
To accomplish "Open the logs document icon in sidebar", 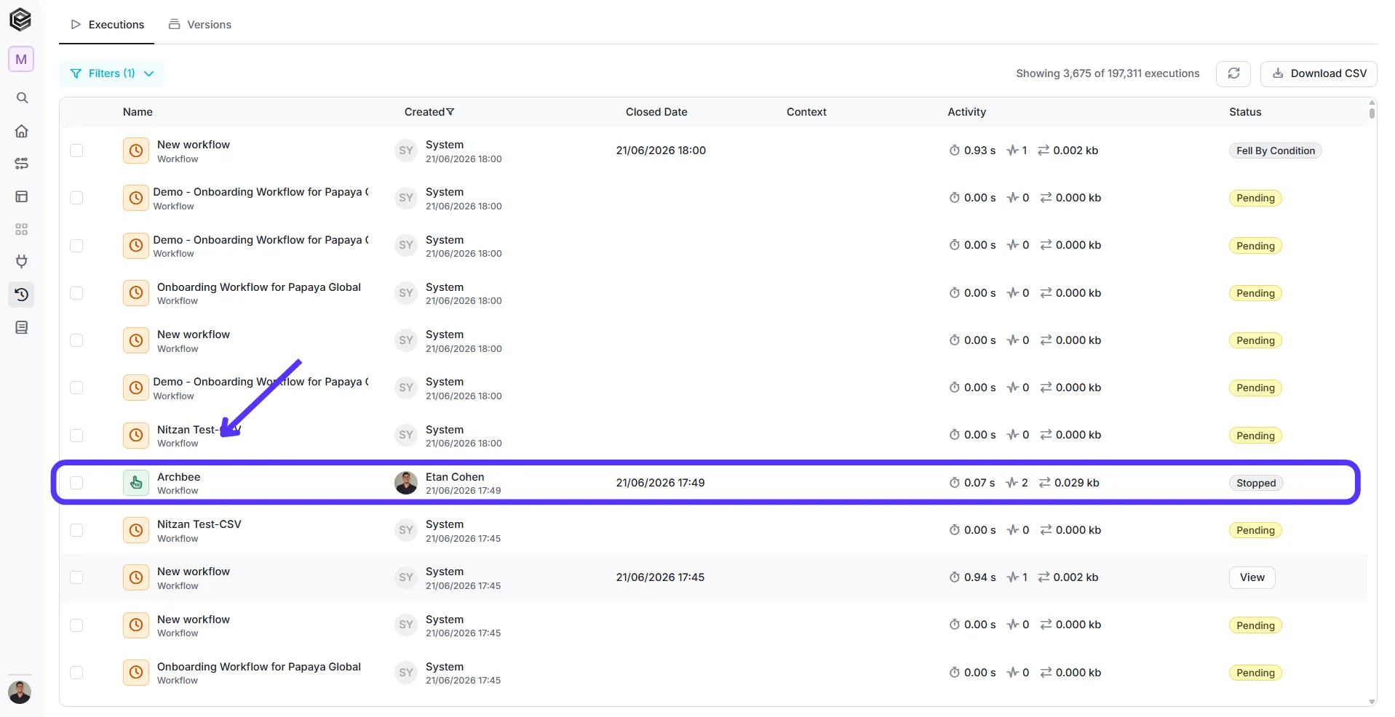I will (22, 327).
